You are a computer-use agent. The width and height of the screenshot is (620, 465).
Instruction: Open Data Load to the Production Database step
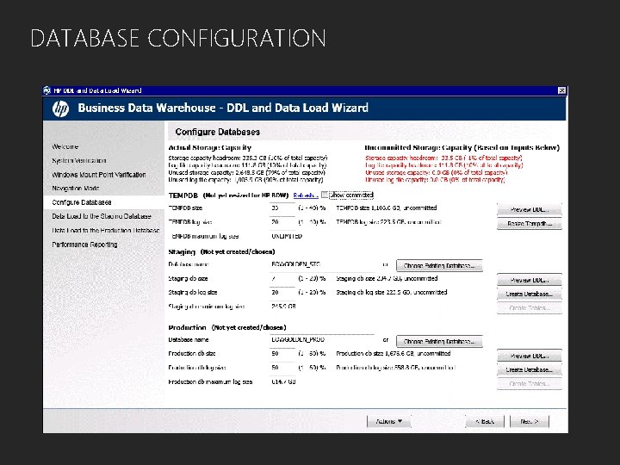pos(106,230)
